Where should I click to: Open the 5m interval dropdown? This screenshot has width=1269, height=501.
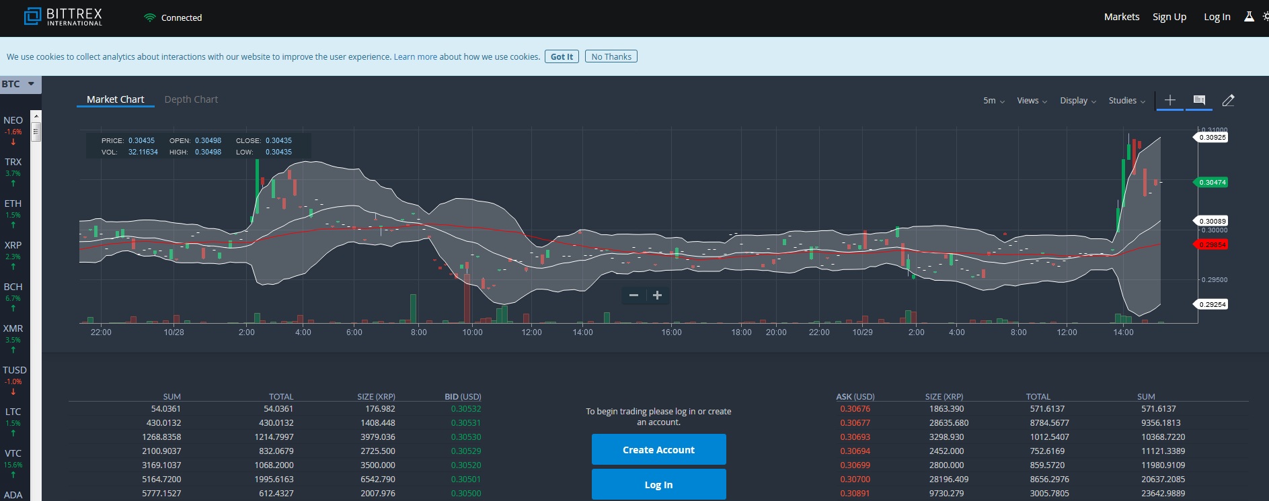coord(994,101)
